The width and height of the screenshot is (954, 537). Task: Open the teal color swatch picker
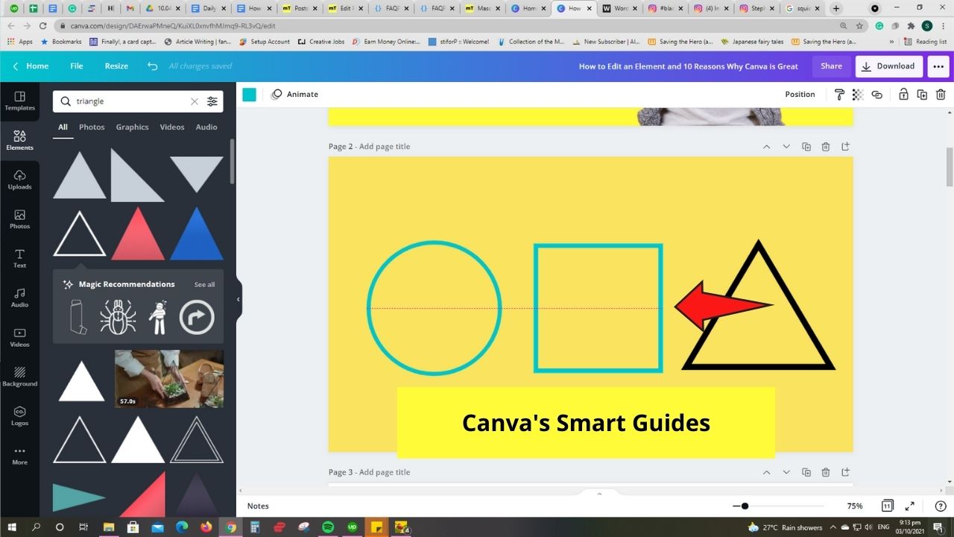pyautogui.click(x=249, y=95)
